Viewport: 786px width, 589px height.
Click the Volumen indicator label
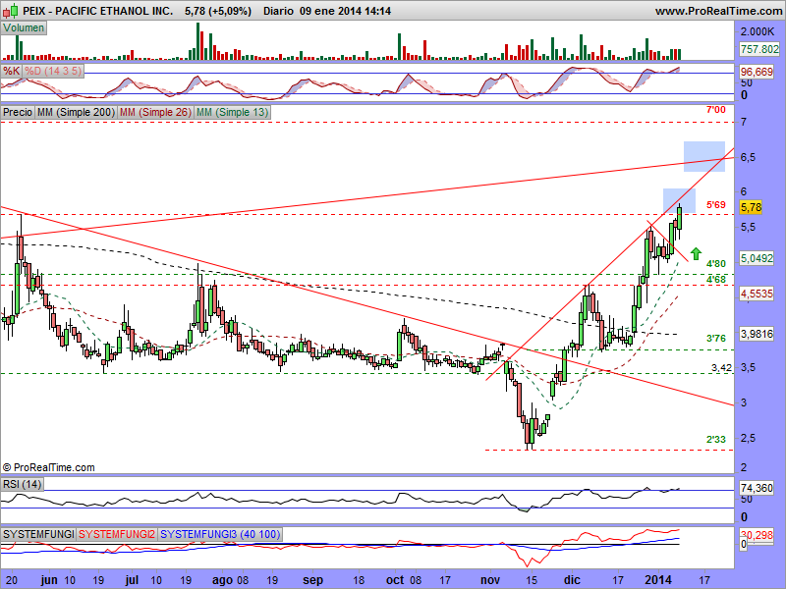[24, 28]
